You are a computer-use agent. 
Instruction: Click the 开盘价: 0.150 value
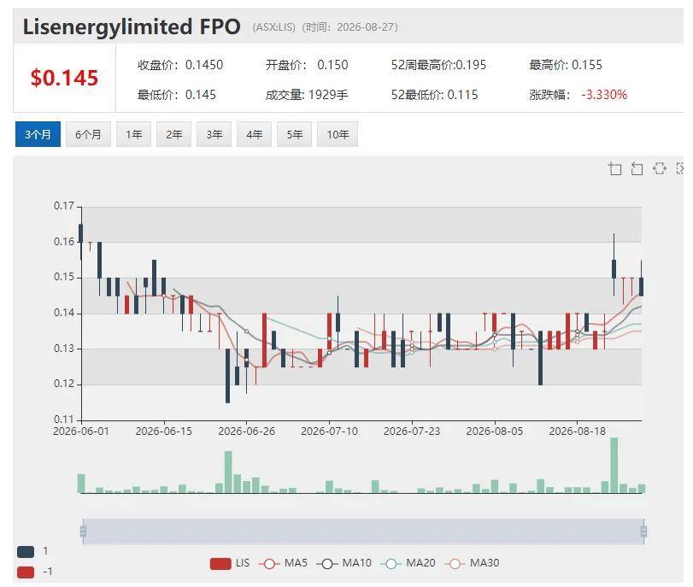[307, 65]
